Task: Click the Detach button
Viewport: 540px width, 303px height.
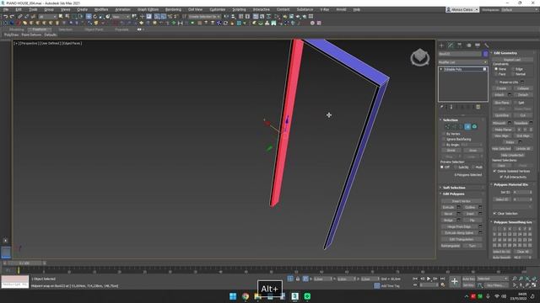Action: (x=523, y=95)
